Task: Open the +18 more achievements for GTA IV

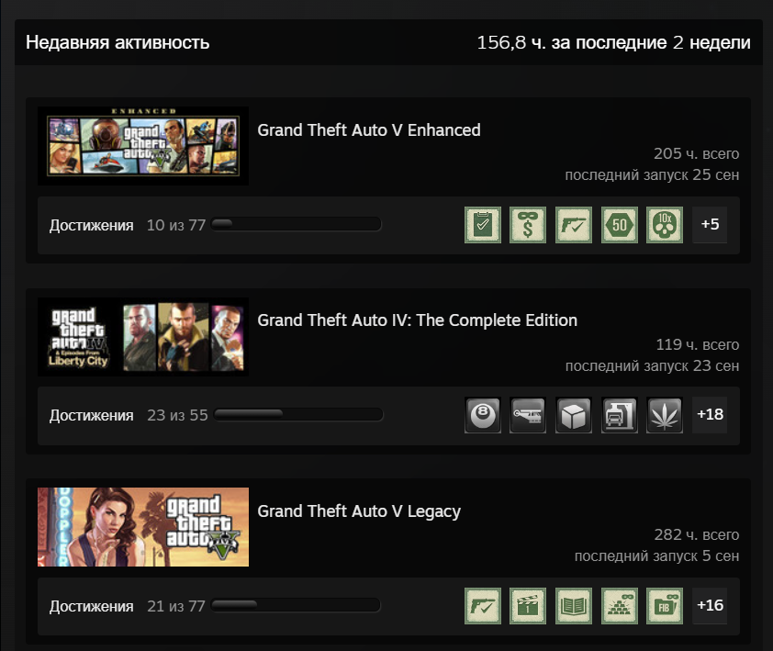Action: [x=710, y=415]
